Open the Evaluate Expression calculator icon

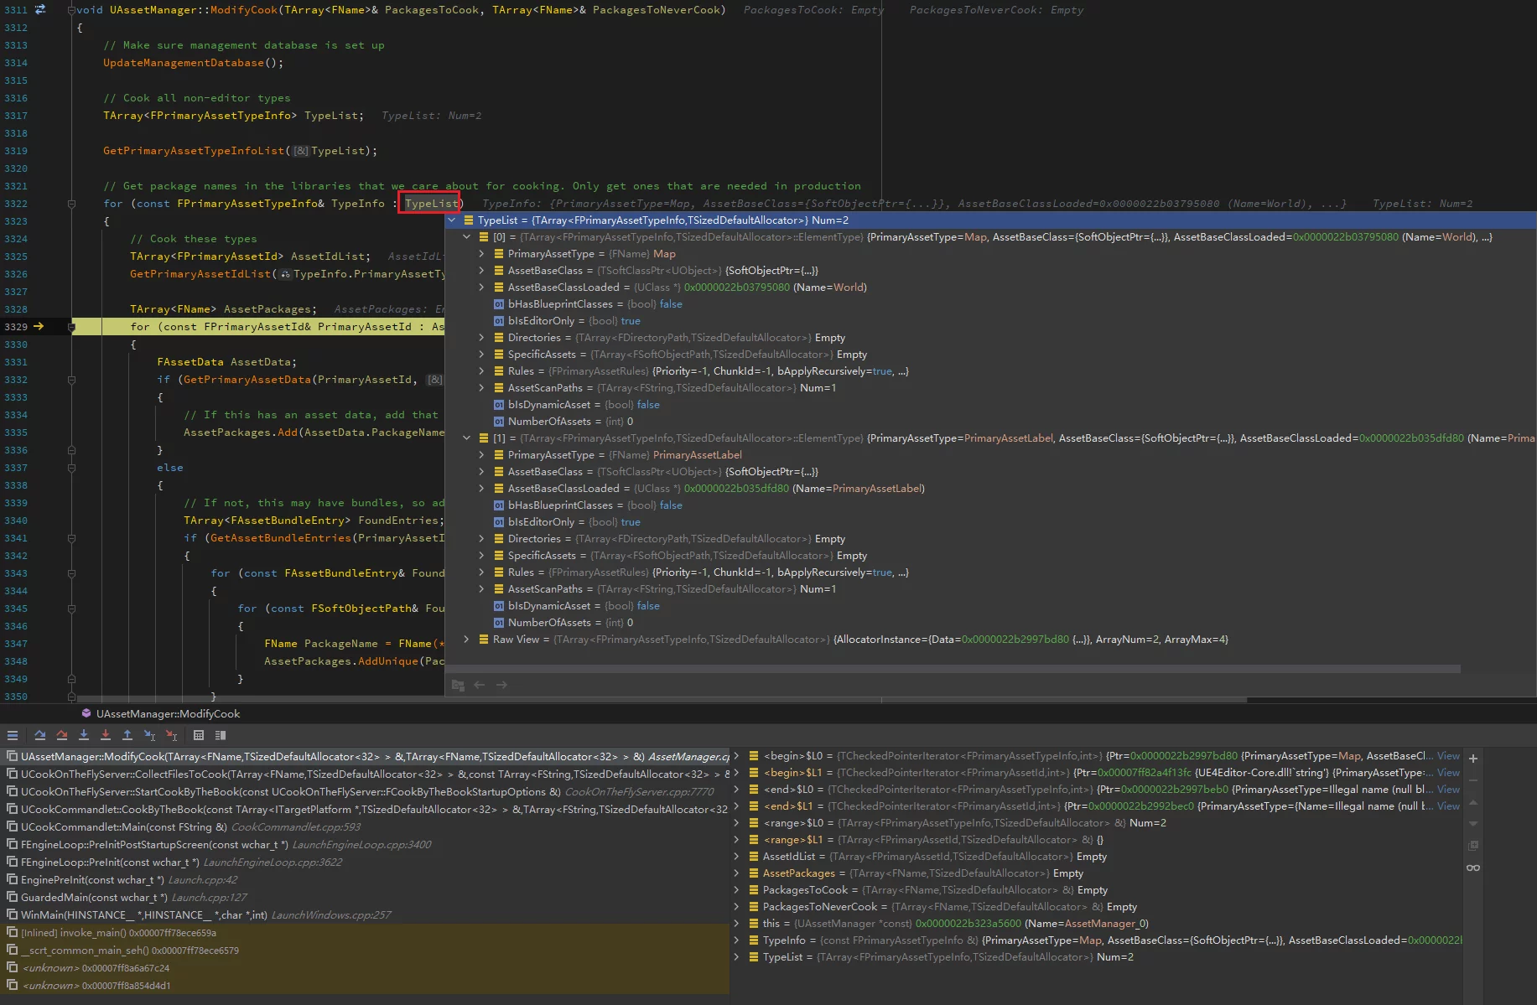click(199, 735)
